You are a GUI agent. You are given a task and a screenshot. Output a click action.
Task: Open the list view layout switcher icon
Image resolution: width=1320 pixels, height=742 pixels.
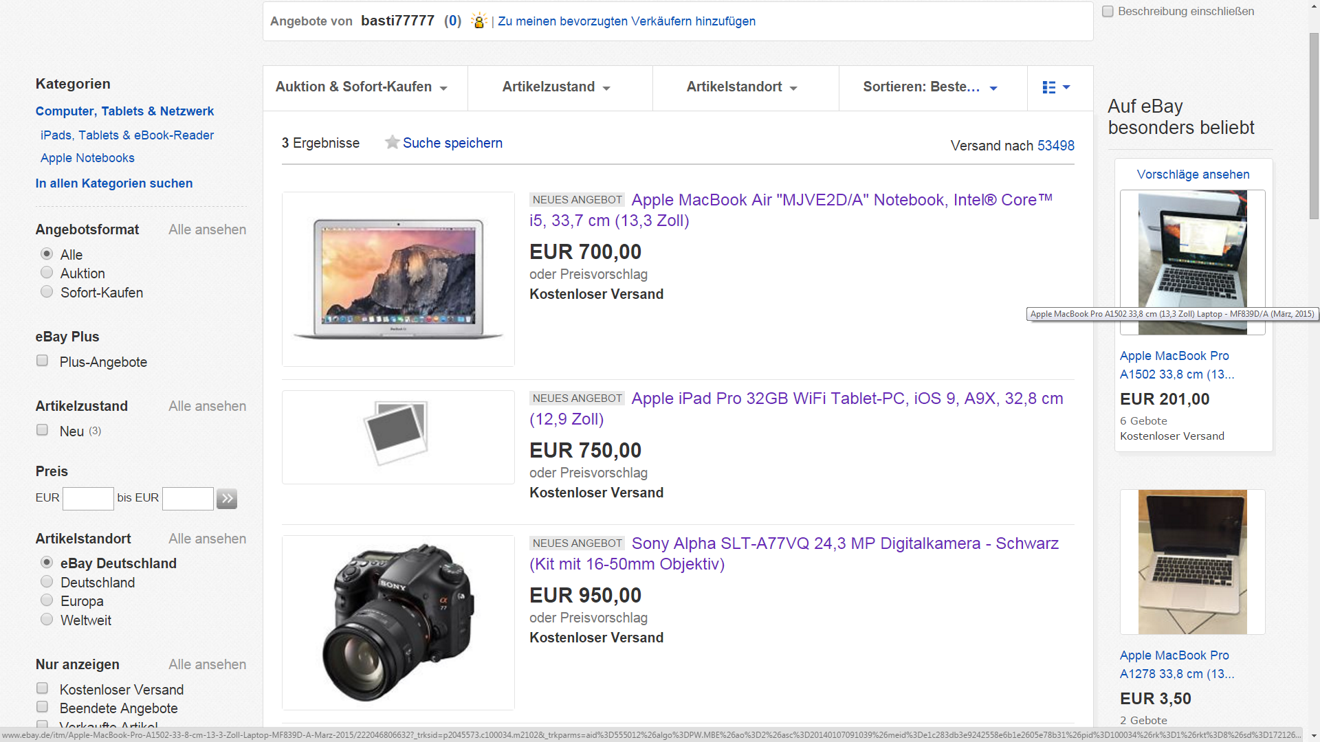[1056, 87]
